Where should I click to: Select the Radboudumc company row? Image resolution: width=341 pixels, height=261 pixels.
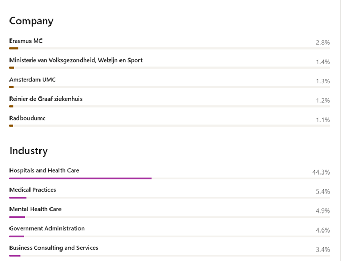pyautogui.click(x=27, y=118)
